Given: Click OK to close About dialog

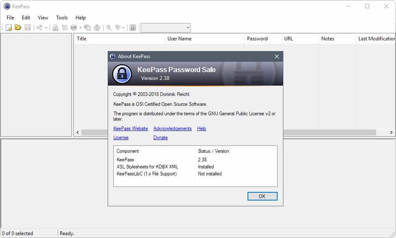Looking at the screenshot, I should (262, 196).
